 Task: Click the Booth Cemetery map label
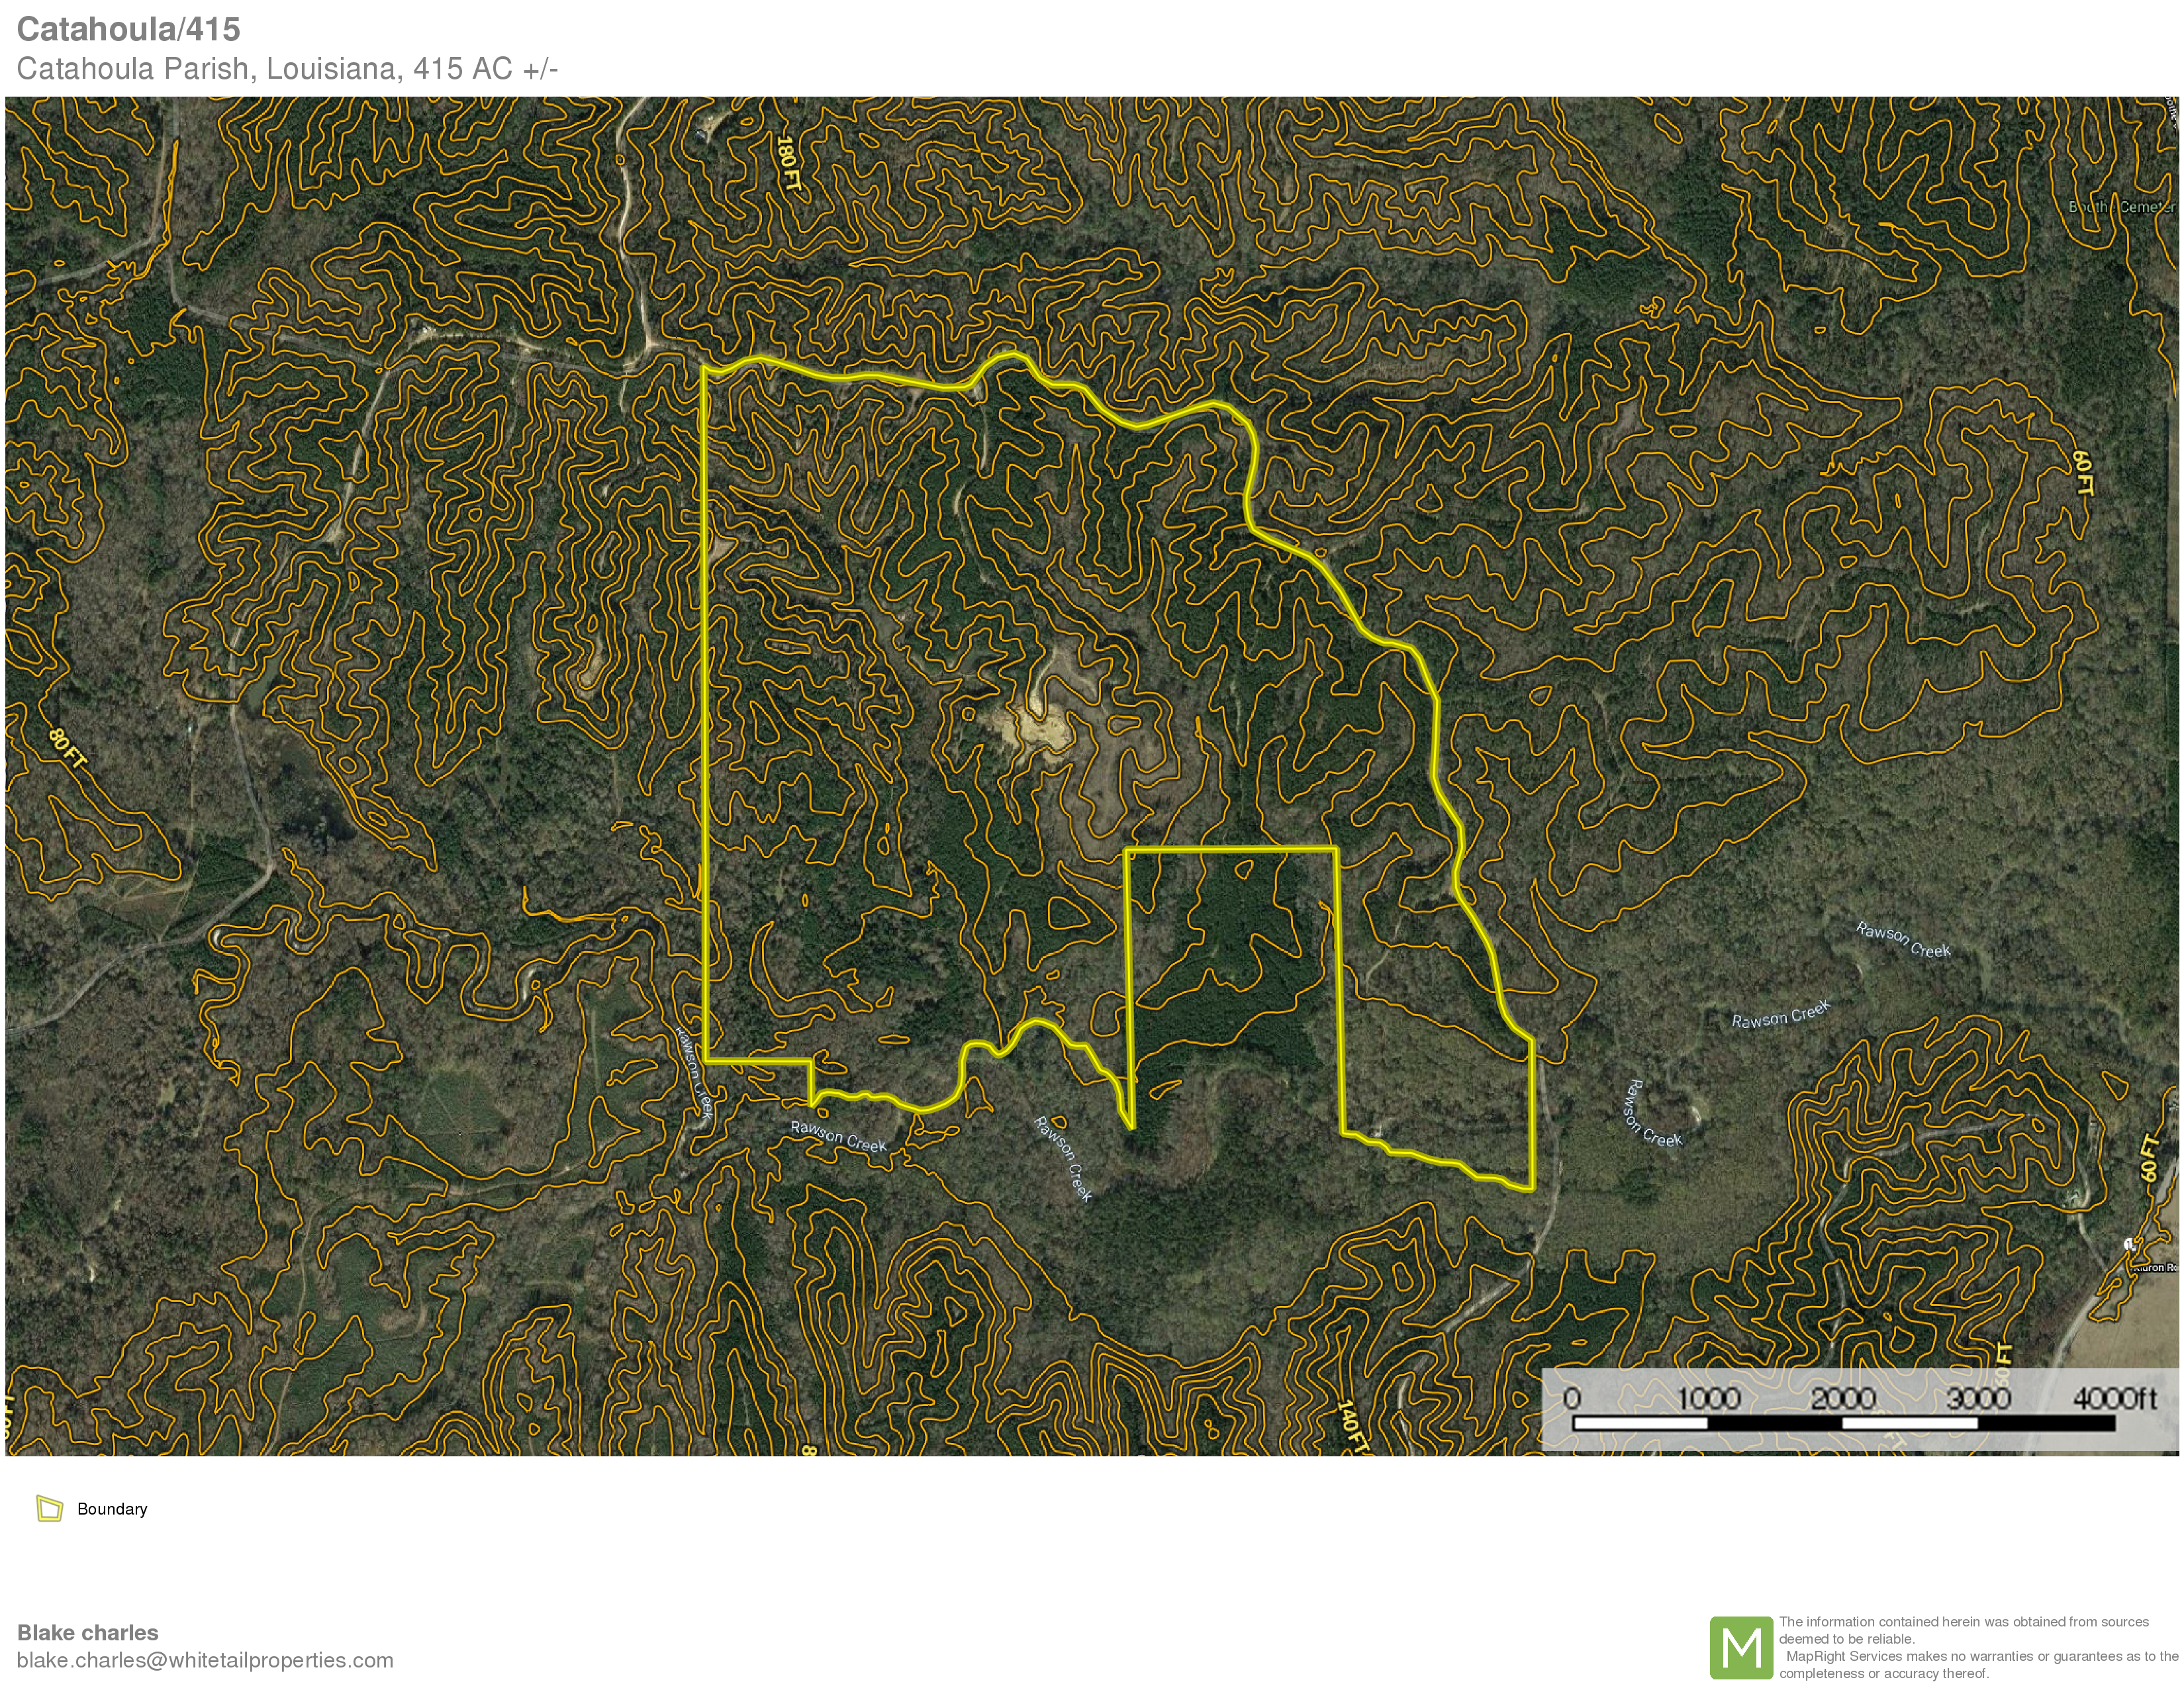[x=2120, y=207]
